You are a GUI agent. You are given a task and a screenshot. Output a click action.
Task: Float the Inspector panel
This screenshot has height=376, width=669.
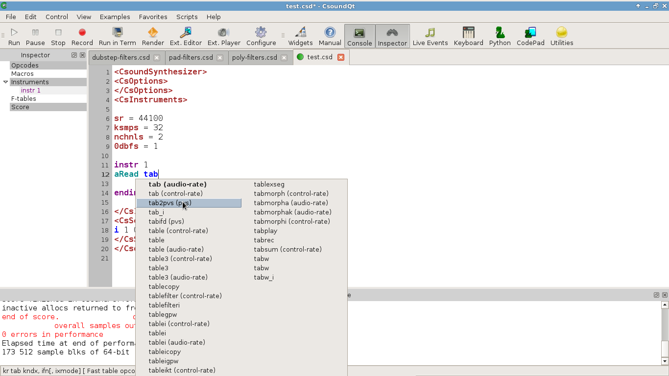74,55
